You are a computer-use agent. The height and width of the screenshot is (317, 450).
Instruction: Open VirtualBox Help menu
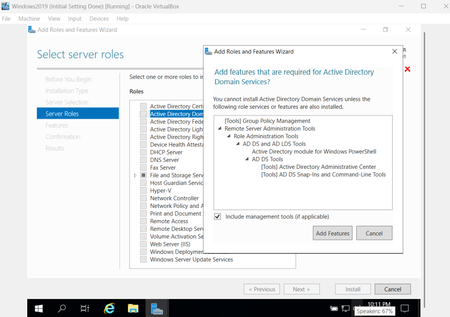tap(123, 18)
